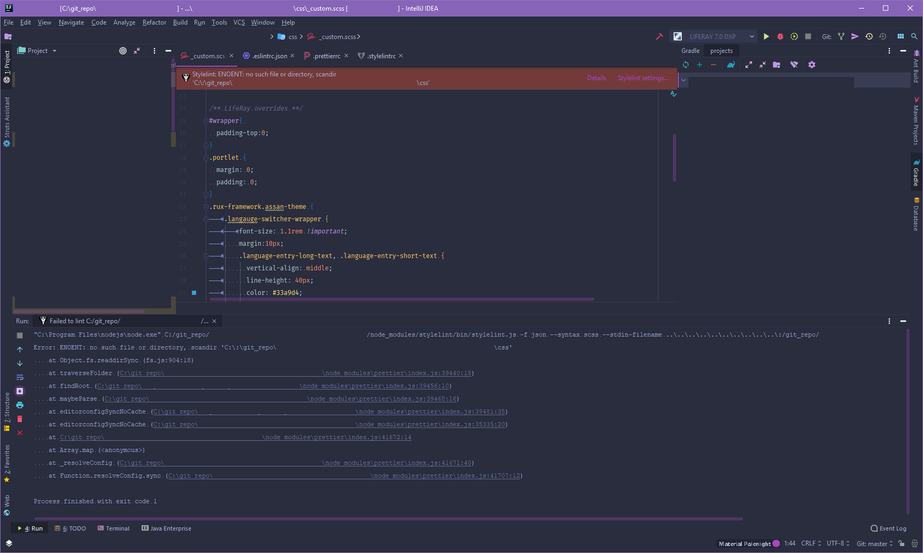This screenshot has width=923, height=553.
Task: Close _custom.scss editor tab
Action: point(231,56)
